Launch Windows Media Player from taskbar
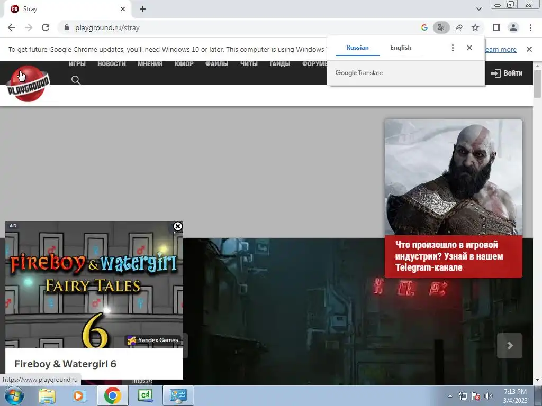 pos(79,395)
